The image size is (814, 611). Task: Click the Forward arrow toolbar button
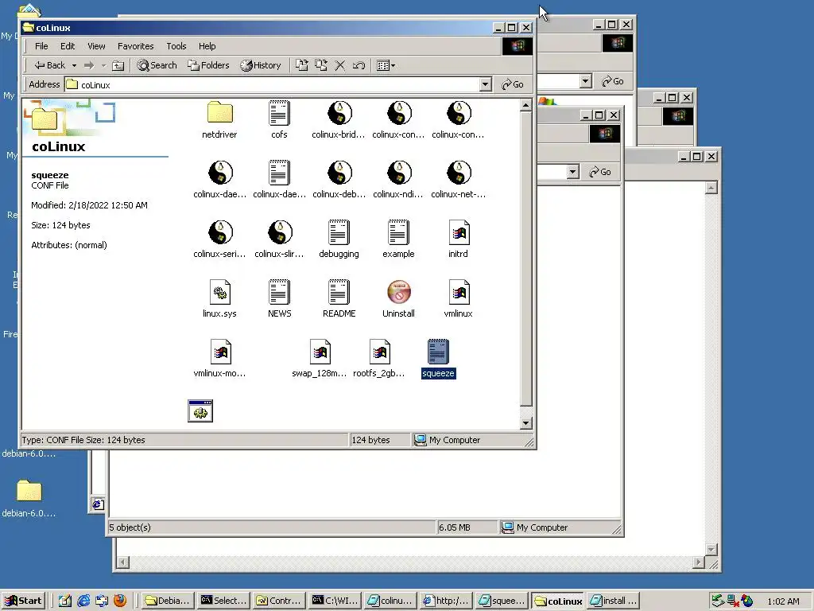(89, 65)
